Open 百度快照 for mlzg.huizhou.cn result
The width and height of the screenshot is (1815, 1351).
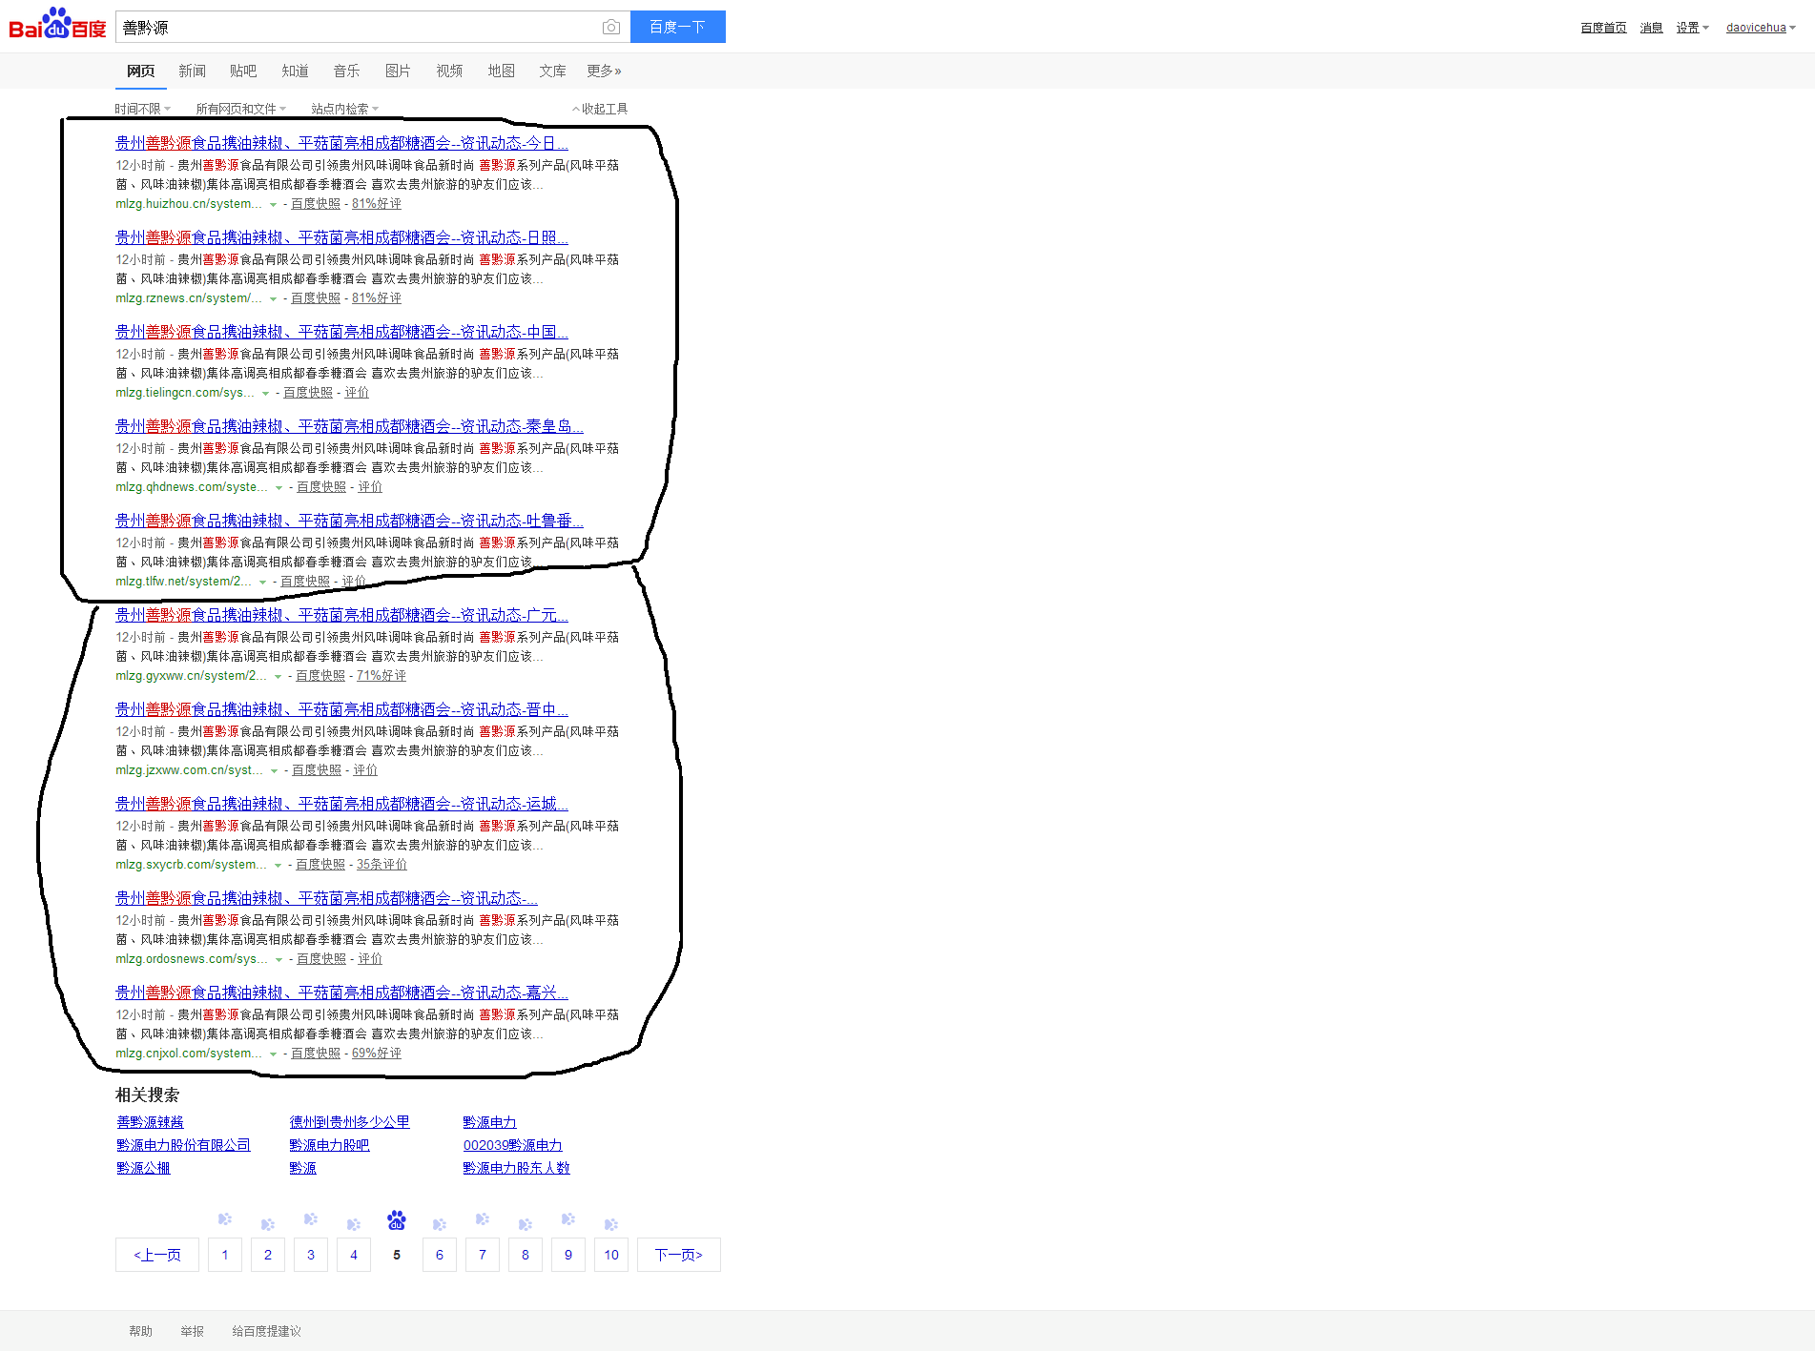316,204
